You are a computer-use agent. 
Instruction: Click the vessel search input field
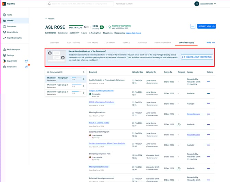(82, 4)
